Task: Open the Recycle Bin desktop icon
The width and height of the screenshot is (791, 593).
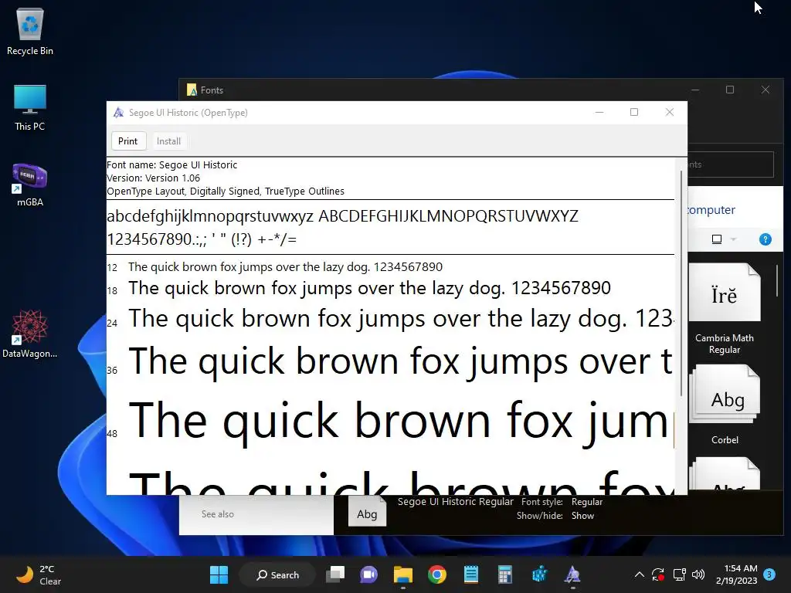Action: click(30, 31)
